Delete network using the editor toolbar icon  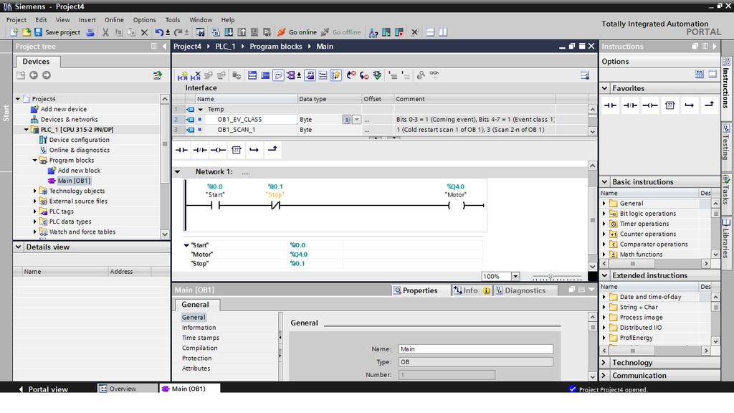pyautogui.click(x=195, y=75)
